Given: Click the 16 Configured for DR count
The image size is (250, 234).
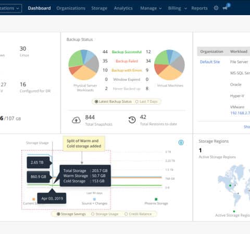Looking at the screenshot, I should point(23,84).
